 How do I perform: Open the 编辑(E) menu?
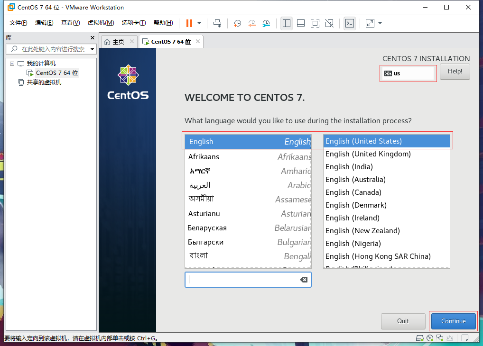[44, 23]
